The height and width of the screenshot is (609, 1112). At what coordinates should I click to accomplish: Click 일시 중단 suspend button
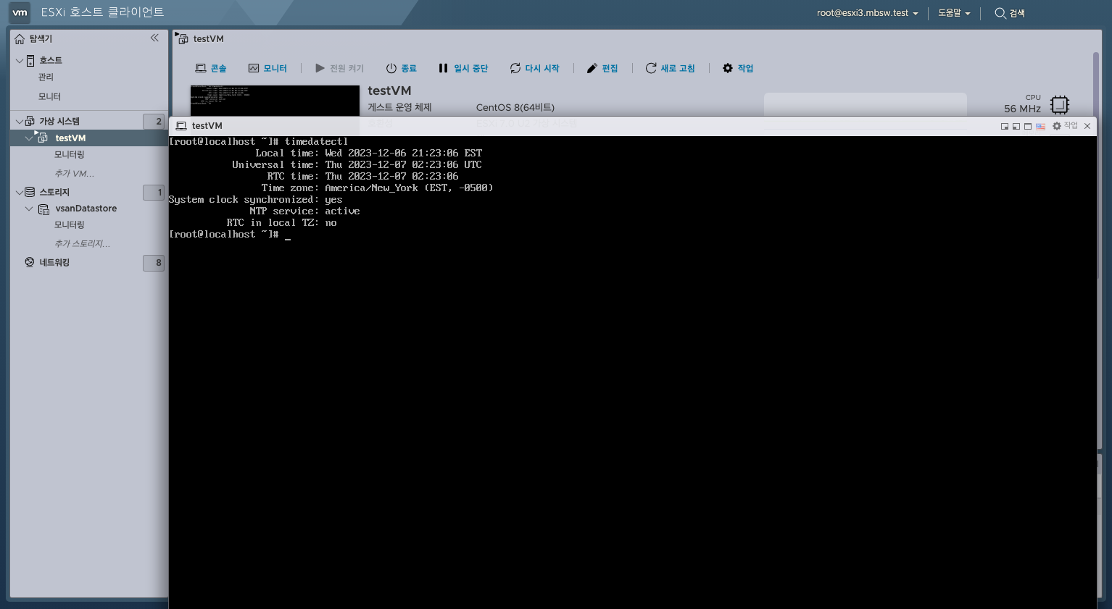[463, 68]
